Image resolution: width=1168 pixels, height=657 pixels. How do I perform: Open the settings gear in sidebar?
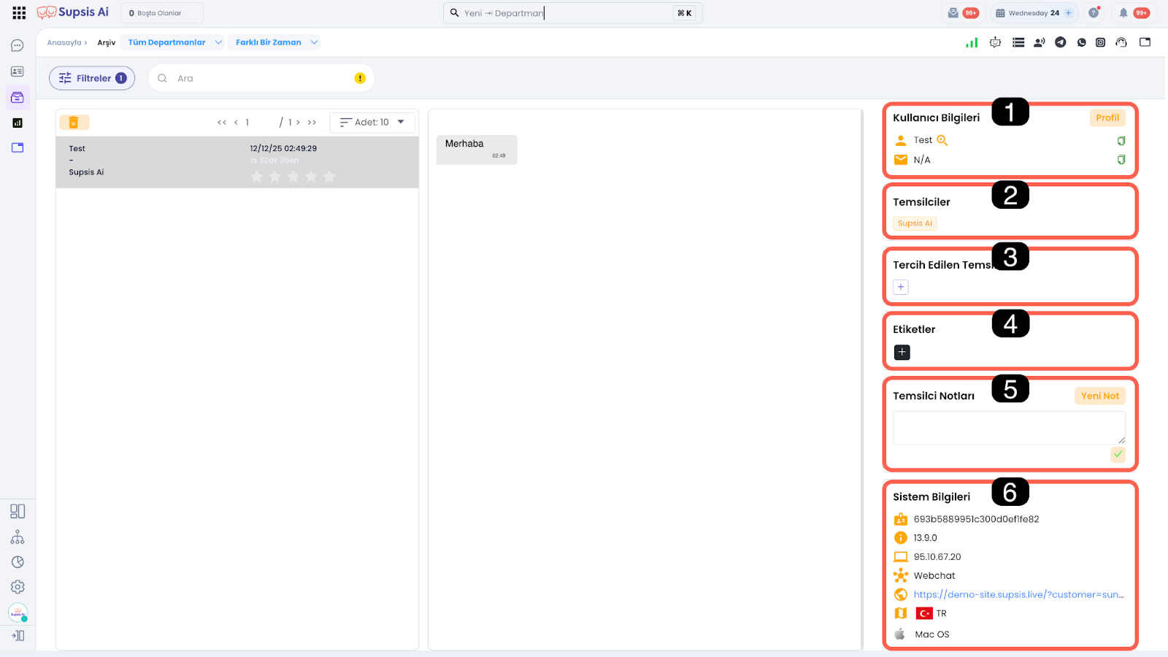pos(18,587)
